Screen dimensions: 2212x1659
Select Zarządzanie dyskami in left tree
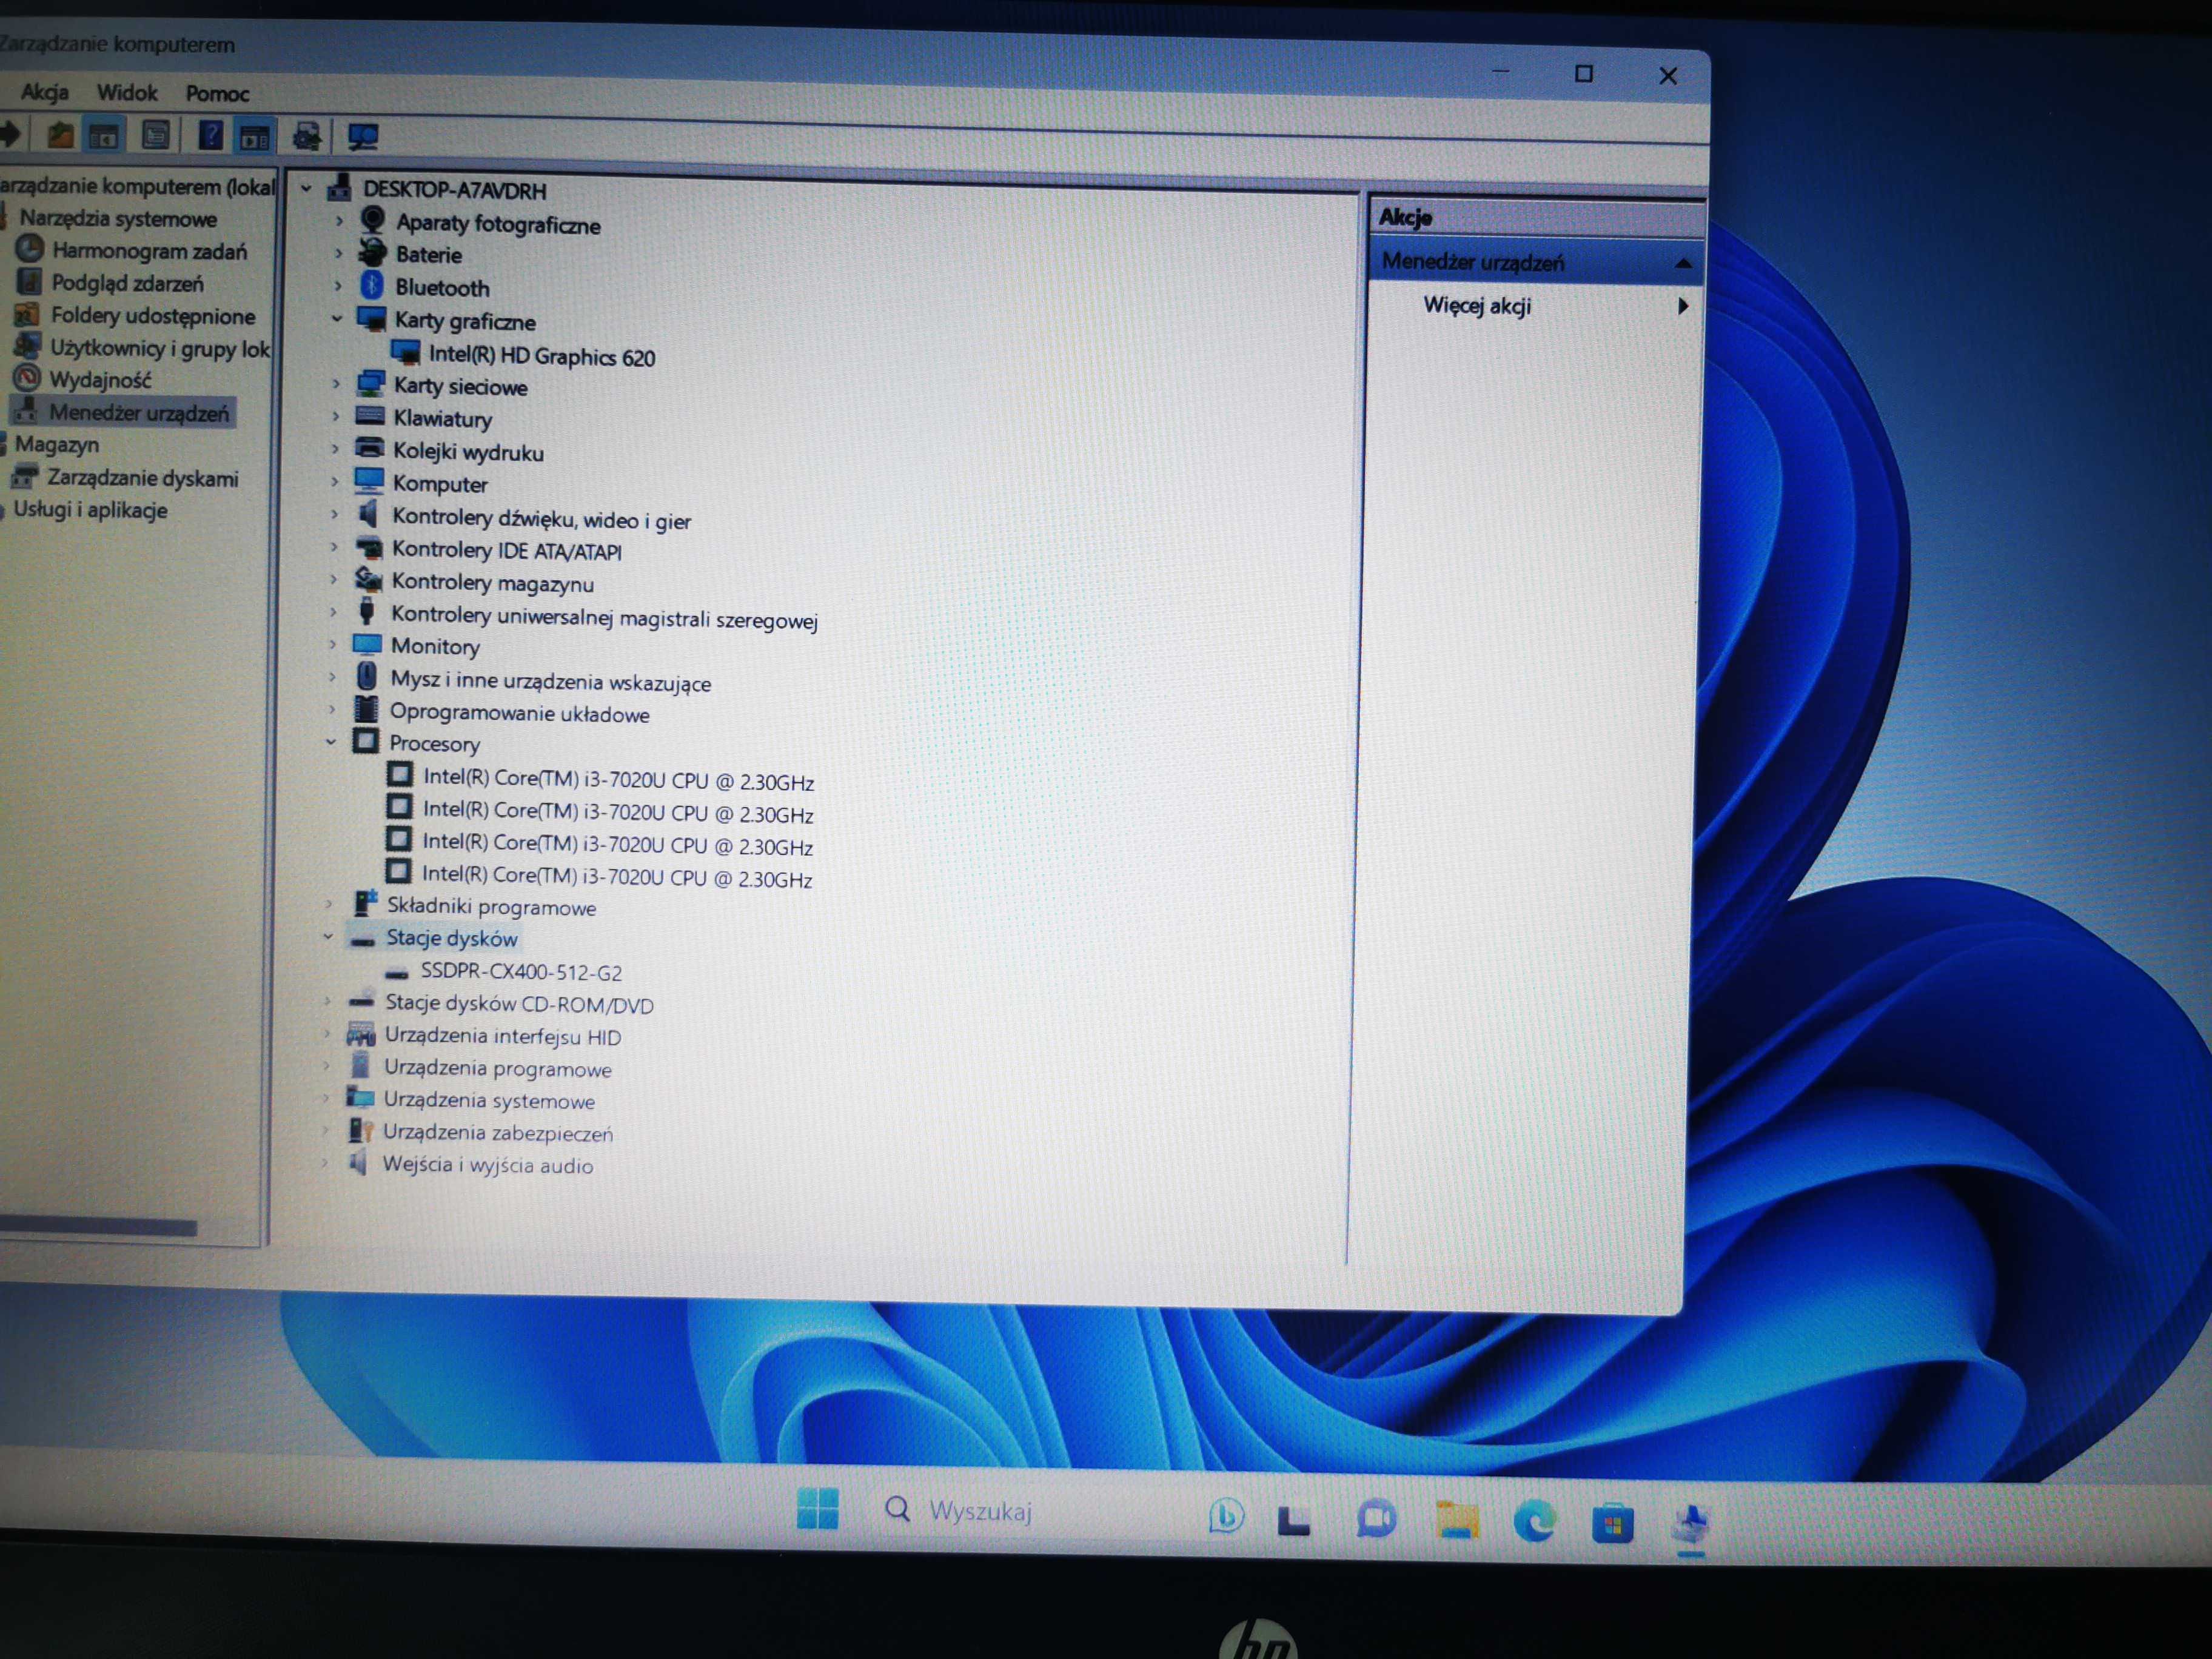click(x=143, y=478)
